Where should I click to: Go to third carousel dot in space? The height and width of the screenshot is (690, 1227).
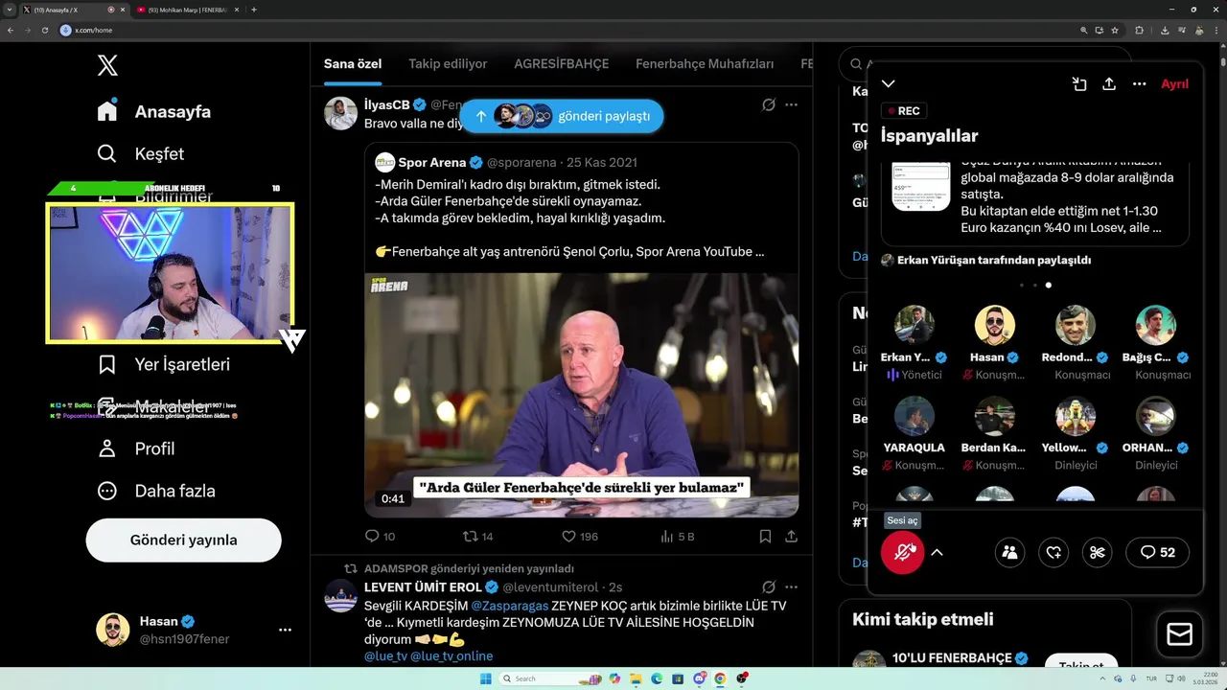[1049, 285]
